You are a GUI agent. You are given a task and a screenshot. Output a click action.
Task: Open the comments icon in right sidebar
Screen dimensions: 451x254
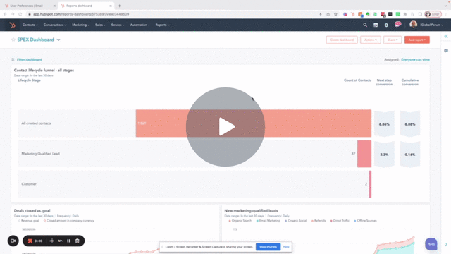click(x=446, y=51)
